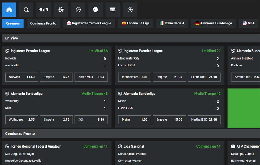
Task: Select the Resumen tab
Action: pos(13,23)
